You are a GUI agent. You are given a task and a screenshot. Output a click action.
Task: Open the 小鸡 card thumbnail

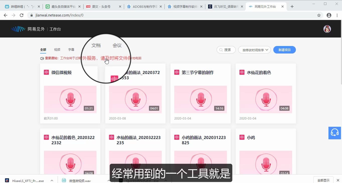[x=266, y=162]
